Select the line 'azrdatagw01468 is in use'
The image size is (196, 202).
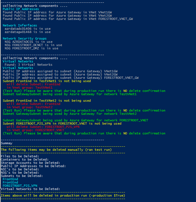pyautogui.click(x=28, y=32)
